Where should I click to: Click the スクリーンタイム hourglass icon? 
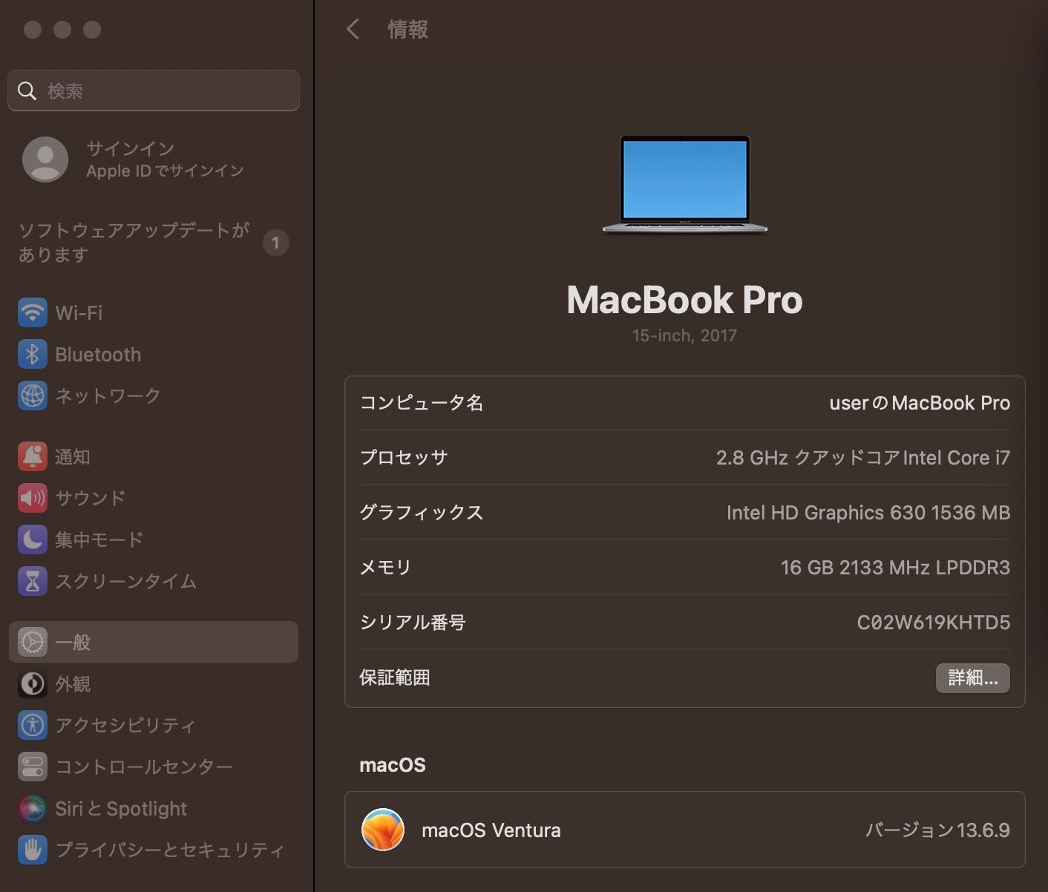coord(32,581)
